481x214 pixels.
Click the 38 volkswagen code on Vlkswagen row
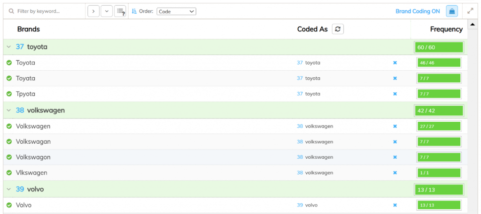coord(315,173)
